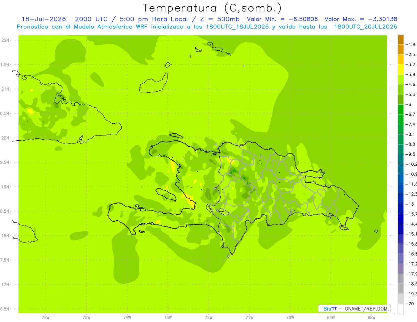417x322 pixels.
Task: Click the amber swatch between -2.5 and -3.2
Action: point(401,59)
